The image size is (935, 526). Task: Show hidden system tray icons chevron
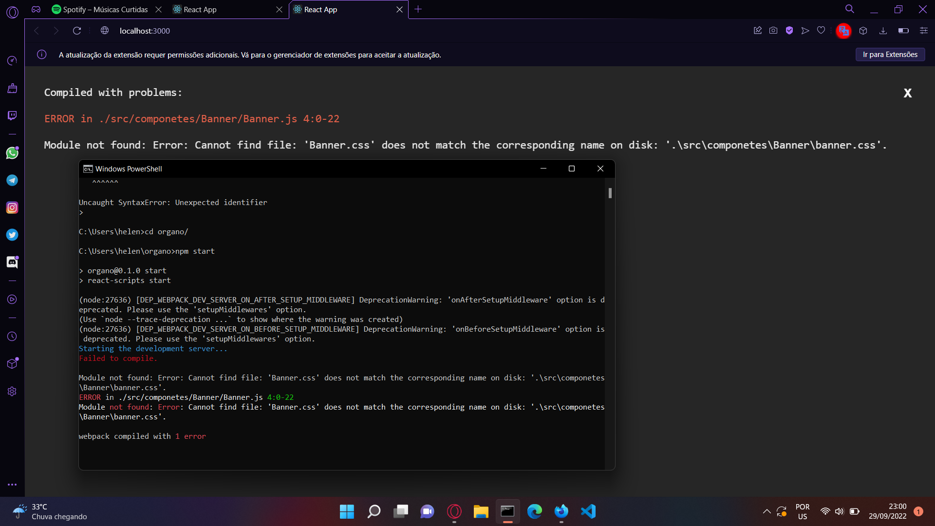pos(767,511)
